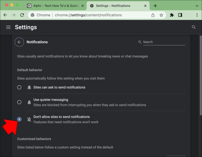Close the Alphr tab
The width and height of the screenshot is (202, 157).
pyautogui.click(x=83, y=6)
